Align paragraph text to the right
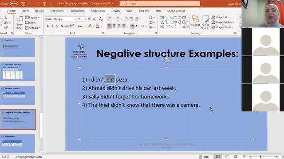Image resolution: width=284 pixels, height=159 pixels. (x=119, y=26)
